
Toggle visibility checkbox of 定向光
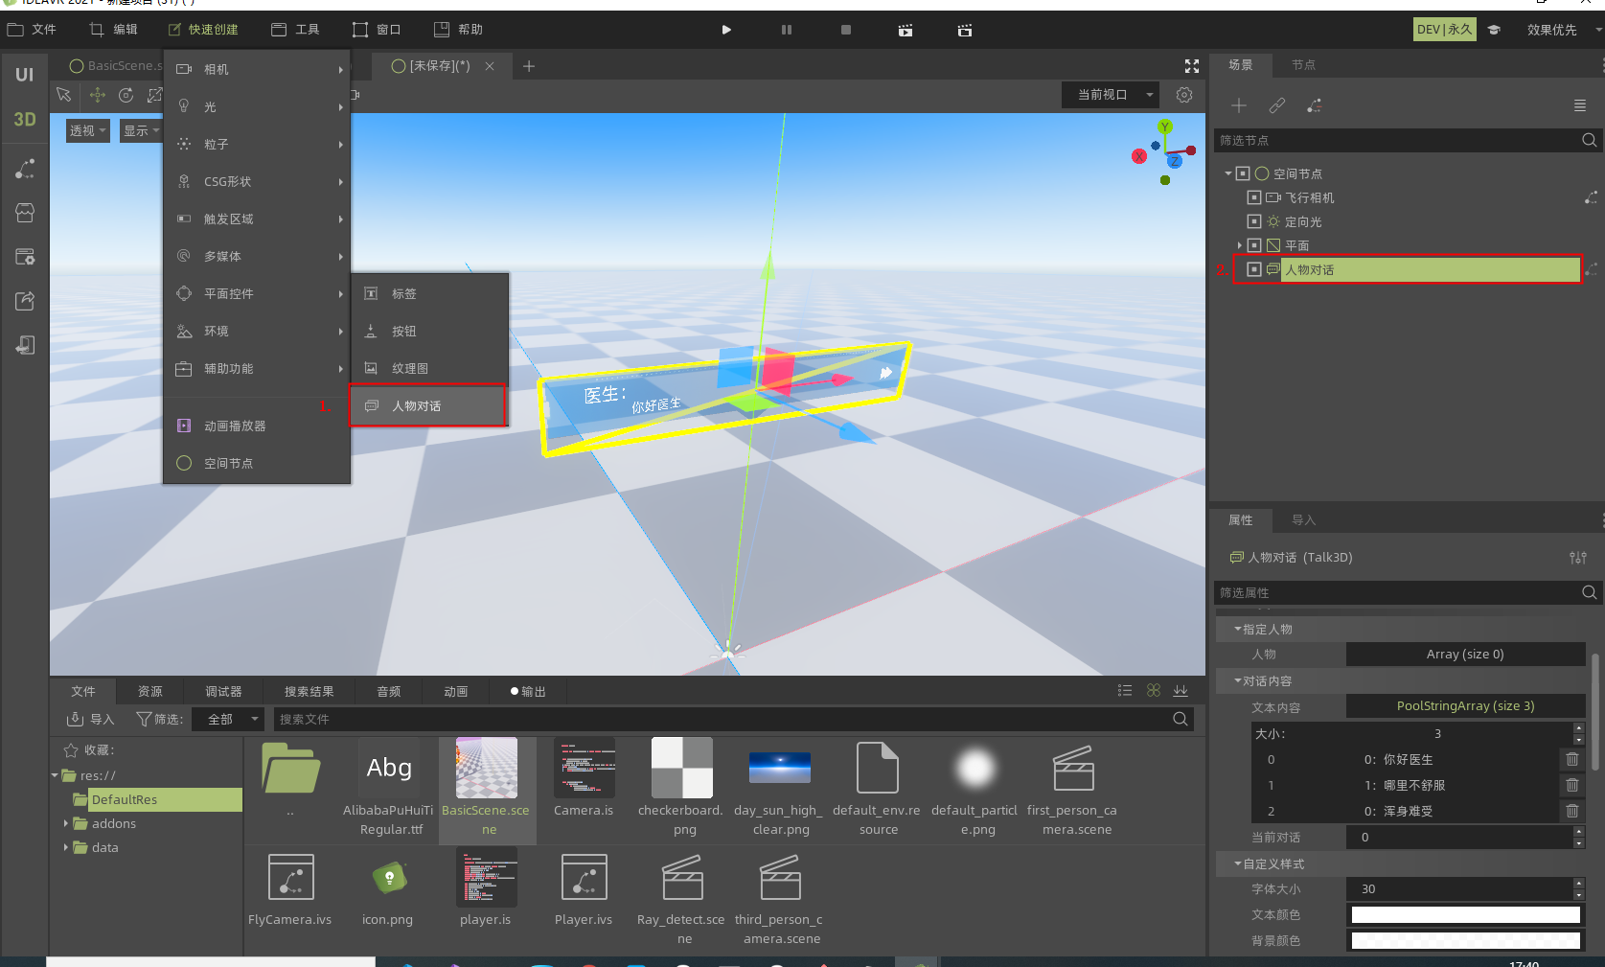point(1253,221)
